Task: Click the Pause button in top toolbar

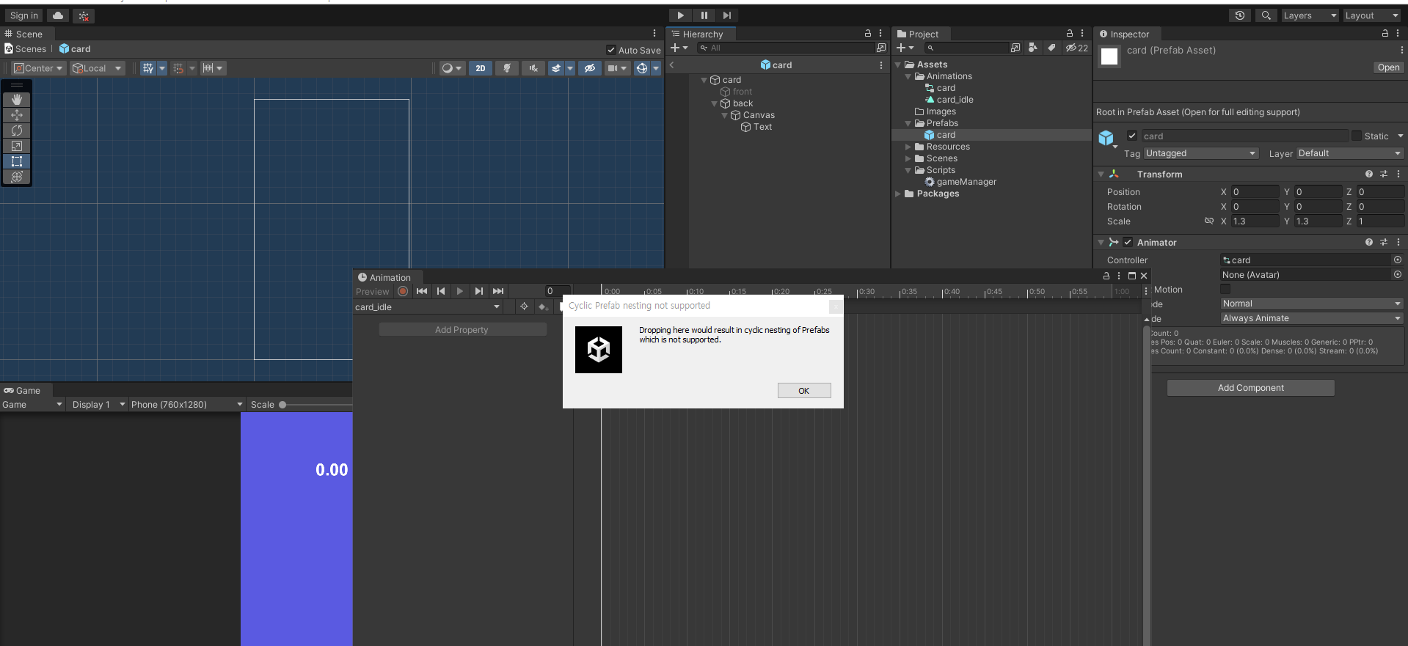Action: pos(704,15)
